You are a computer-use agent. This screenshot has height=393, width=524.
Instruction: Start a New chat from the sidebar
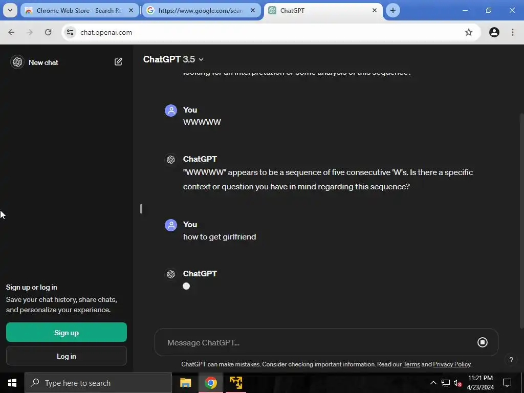(43, 62)
